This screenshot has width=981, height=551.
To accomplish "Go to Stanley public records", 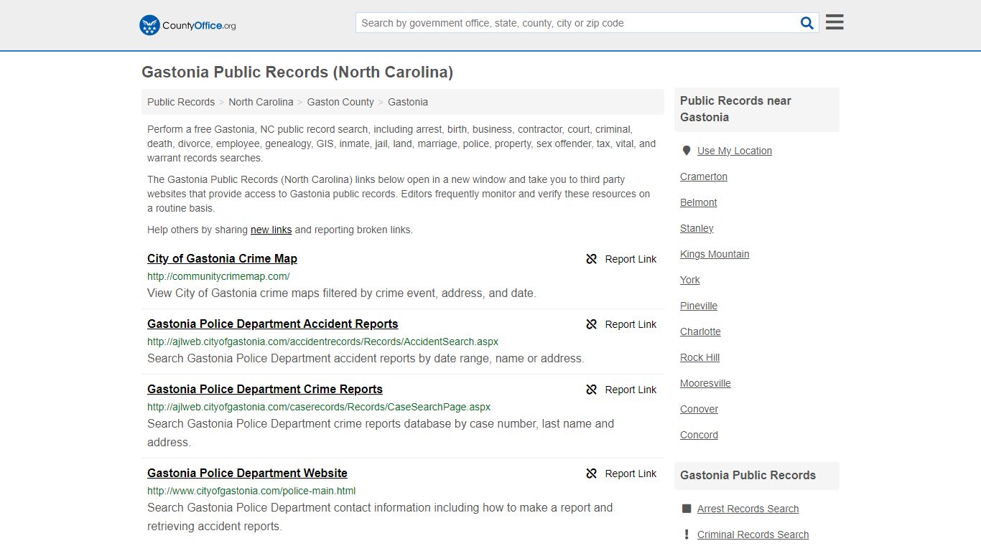I will (697, 228).
